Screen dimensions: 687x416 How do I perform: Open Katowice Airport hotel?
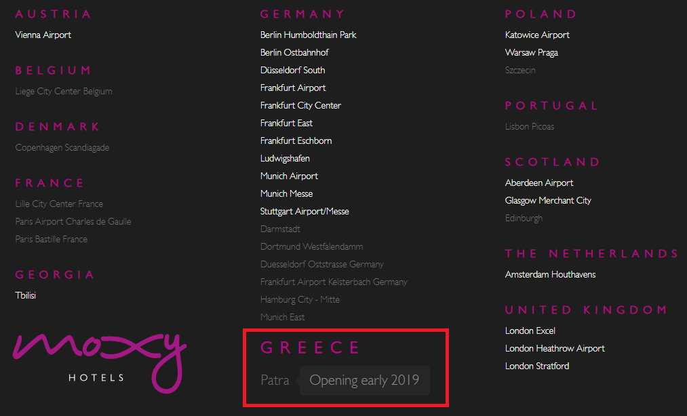pyautogui.click(x=537, y=35)
